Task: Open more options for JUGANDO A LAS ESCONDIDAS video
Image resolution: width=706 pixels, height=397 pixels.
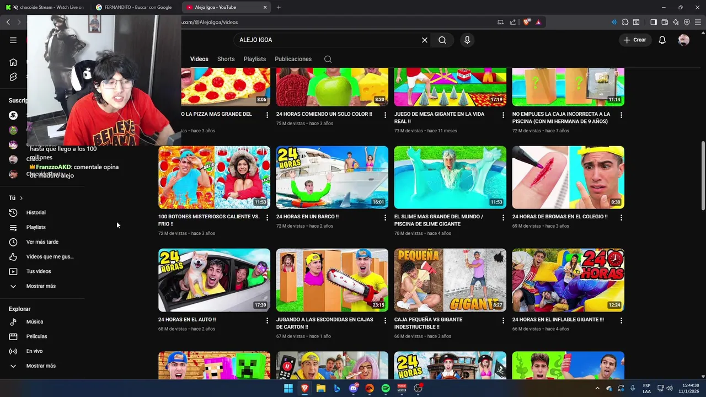Action: 385,320
